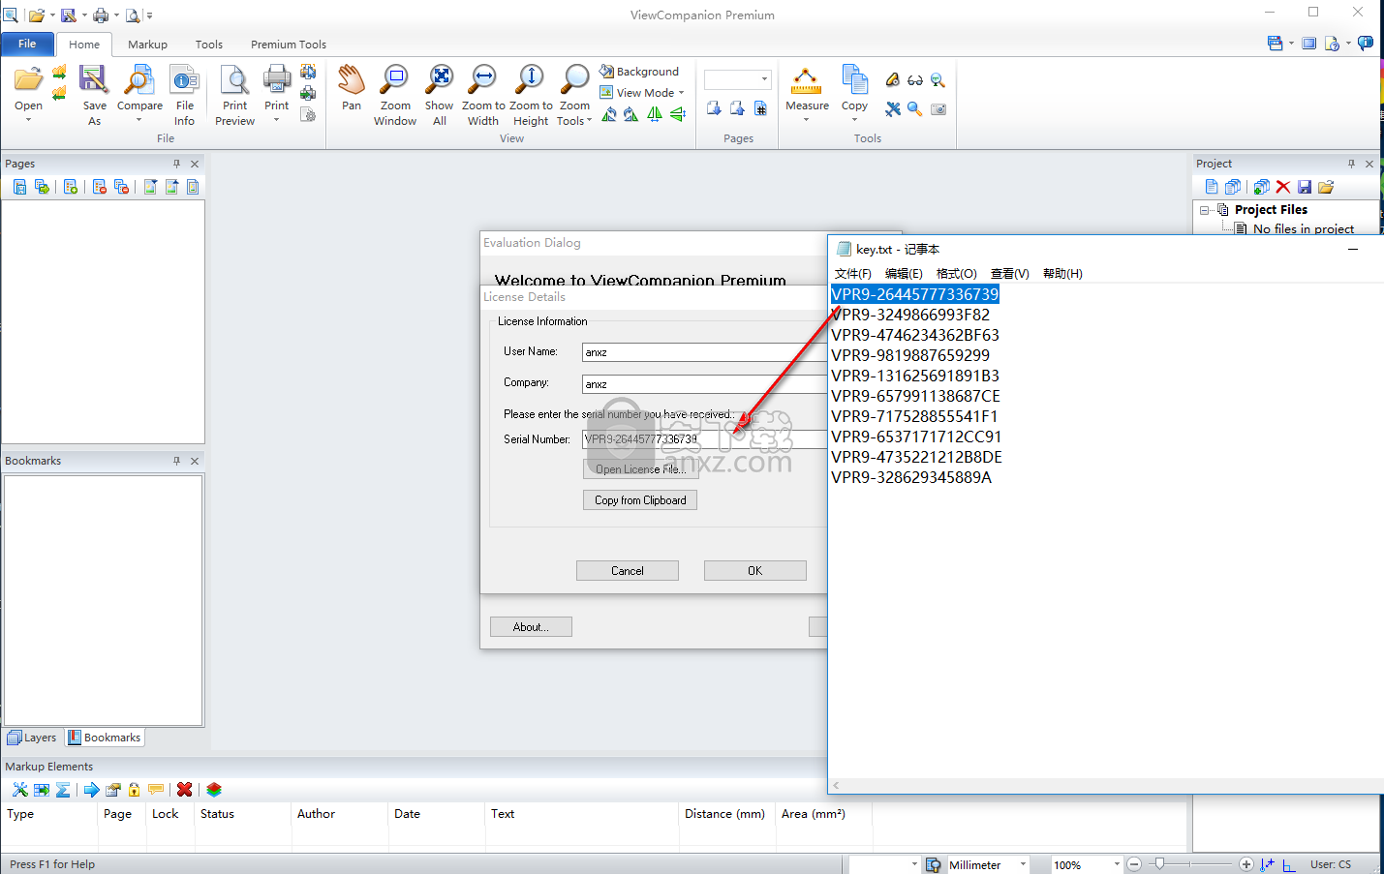
Task: Click the magnifier search icon in Tools group
Action: 915,109
